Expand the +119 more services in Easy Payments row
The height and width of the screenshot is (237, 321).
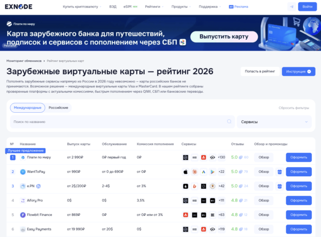[221, 229]
